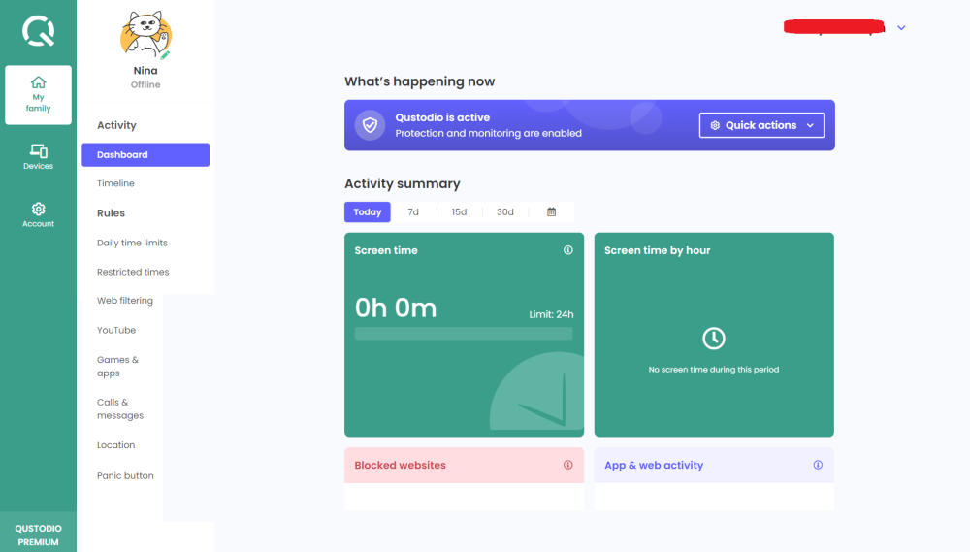Switch to the 7d range

tap(413, 211)
